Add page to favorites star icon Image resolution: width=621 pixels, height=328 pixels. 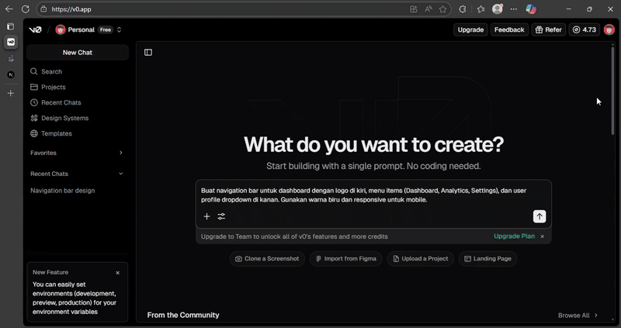coord(442,9)
